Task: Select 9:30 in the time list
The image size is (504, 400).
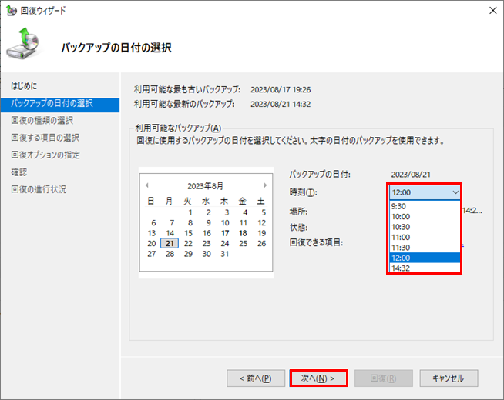Action: pos(425,206)
